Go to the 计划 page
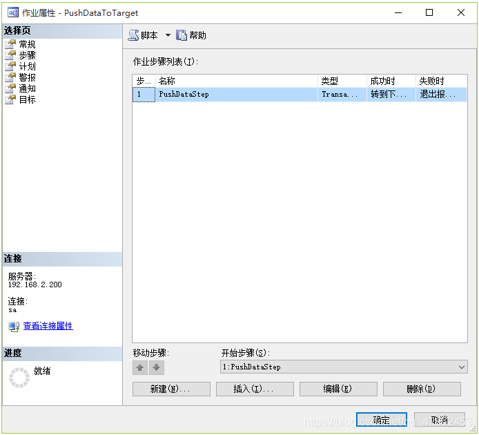The height and width of the screenshot is (435, 479). click(27, 66)
